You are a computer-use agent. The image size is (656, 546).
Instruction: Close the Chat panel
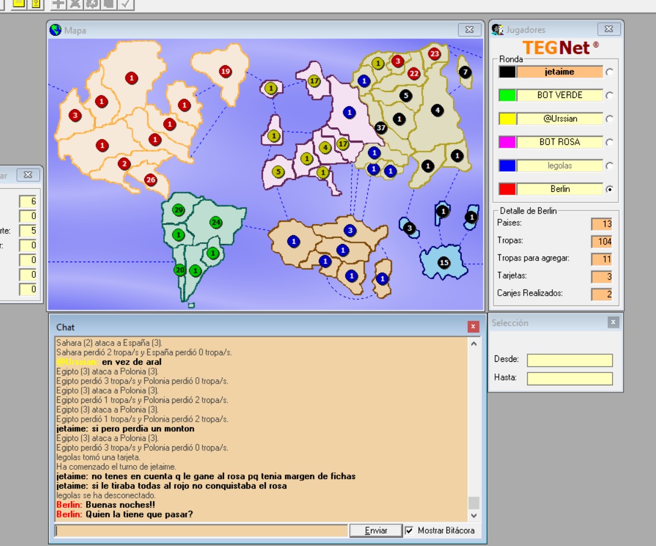(x=473, y=327)
